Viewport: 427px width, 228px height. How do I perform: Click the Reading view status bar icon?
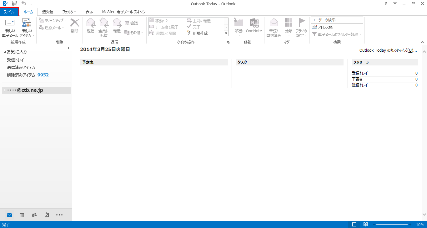[x=365, y=225]
